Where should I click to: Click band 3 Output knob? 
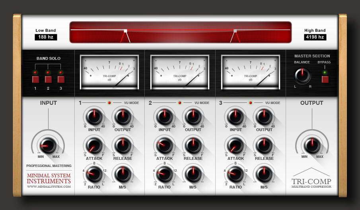tap(264, 117)
